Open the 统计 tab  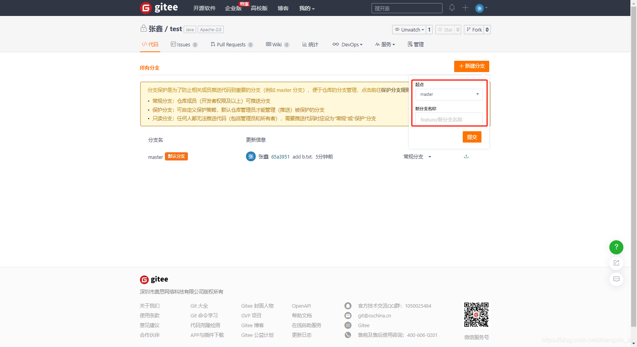click(x=310, y=44)
